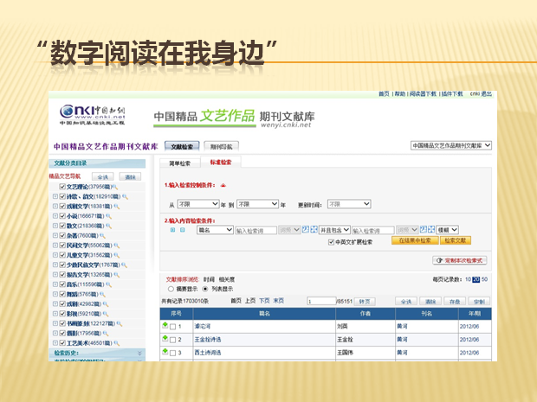Switch to the 期刊导航 tab
This screenshot has height=402, width=537.
(x=221, y=147)
